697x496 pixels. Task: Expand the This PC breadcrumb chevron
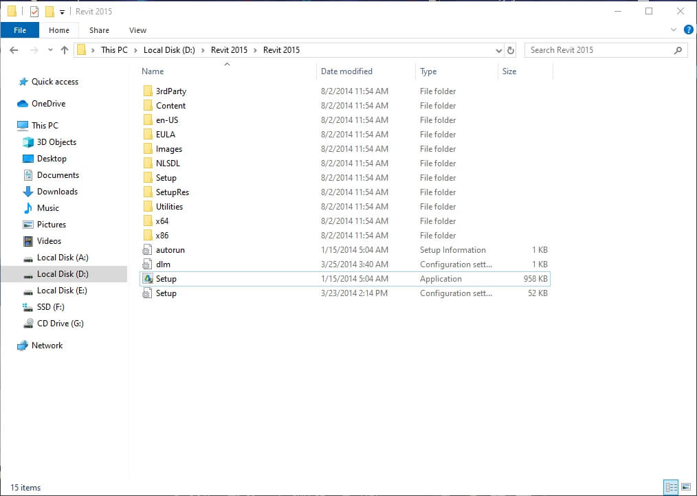pos(135,50)
